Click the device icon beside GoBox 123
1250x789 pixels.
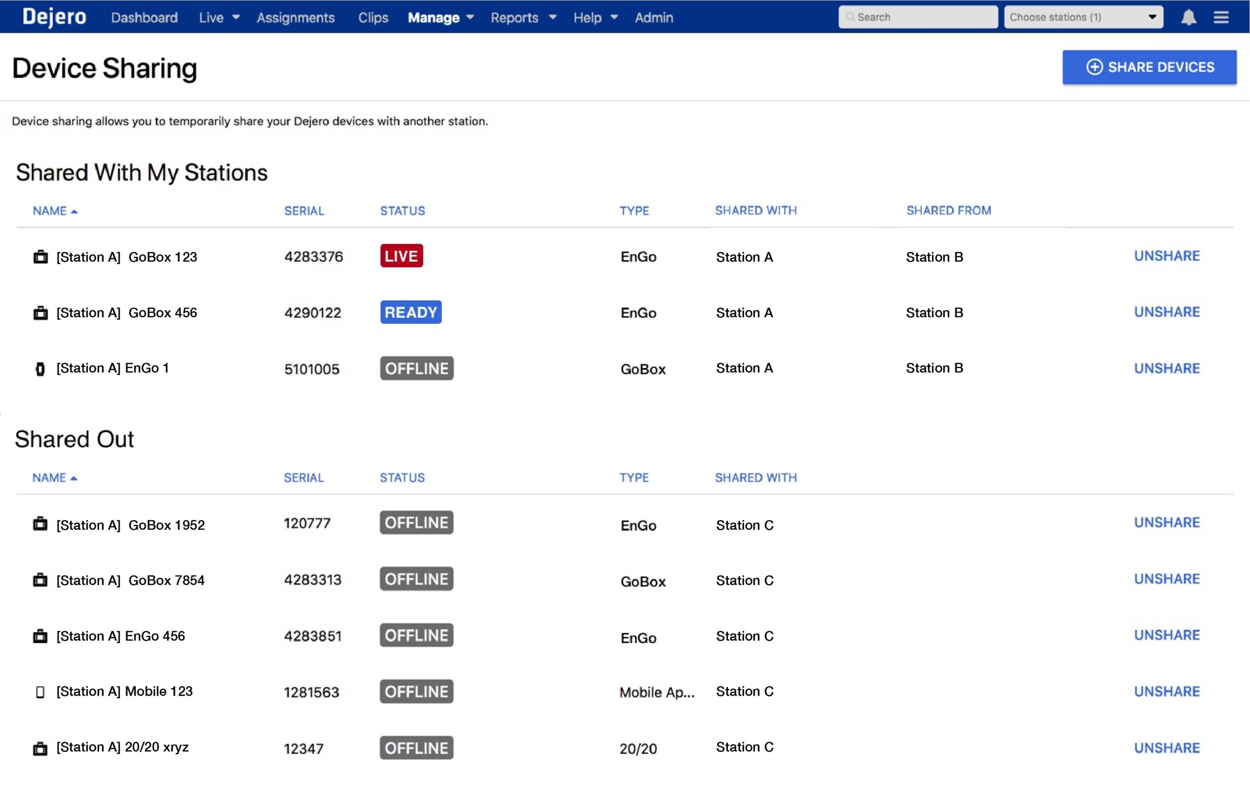41,257
